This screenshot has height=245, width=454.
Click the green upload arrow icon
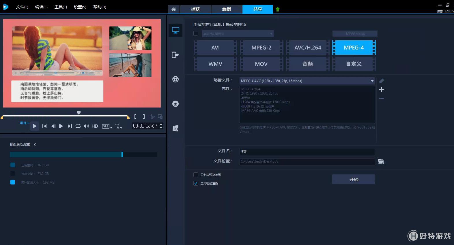pyautogui.click(x=278, y=9)
